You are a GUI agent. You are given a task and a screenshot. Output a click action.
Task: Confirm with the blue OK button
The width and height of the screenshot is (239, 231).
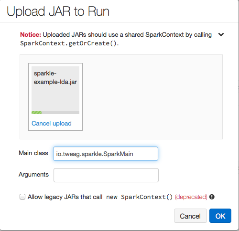pyautogui.click(x=220, y=216)
